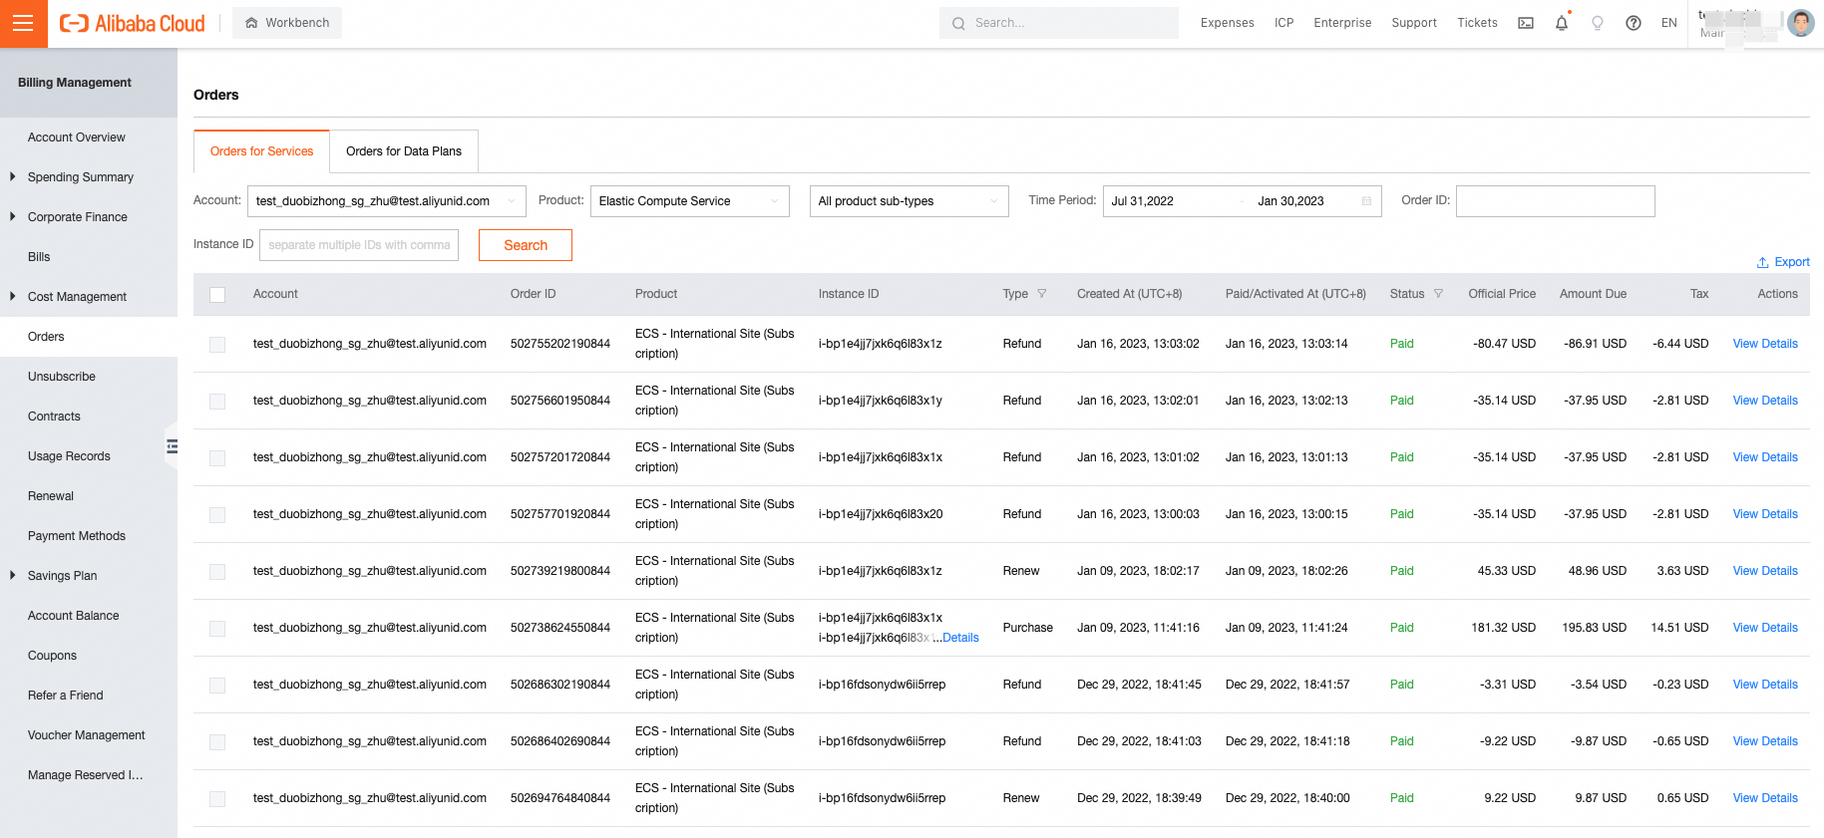Collapse the sidebar with the handle icon

point(172,446)
